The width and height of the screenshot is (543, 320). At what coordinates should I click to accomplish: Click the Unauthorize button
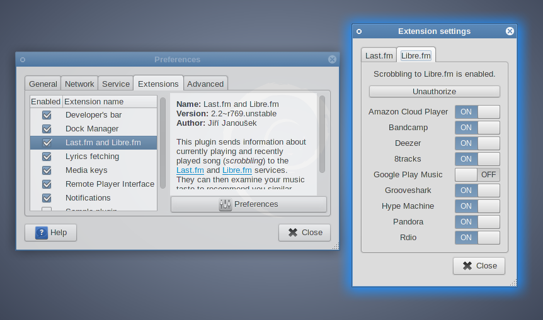[x=434, y=92]
